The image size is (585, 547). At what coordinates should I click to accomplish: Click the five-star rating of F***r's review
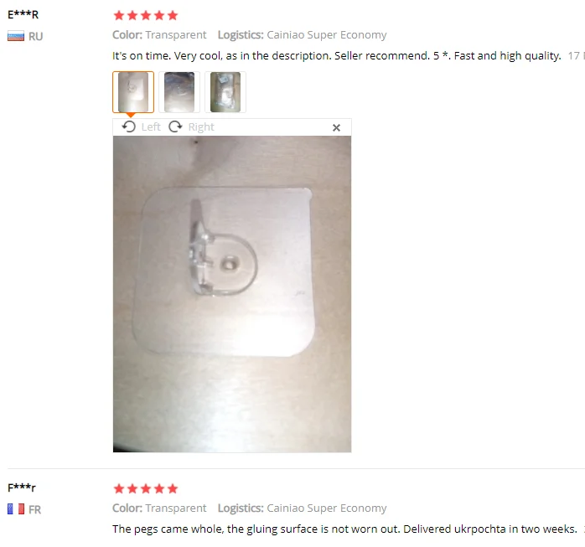(146, 488)
